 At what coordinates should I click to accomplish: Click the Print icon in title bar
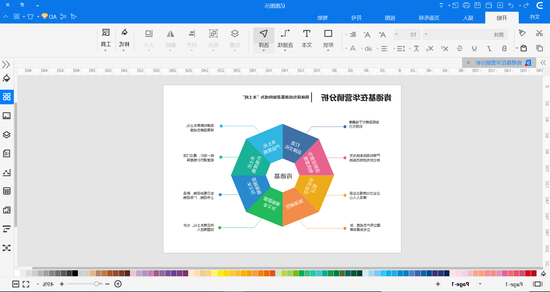tap(466, 5)
